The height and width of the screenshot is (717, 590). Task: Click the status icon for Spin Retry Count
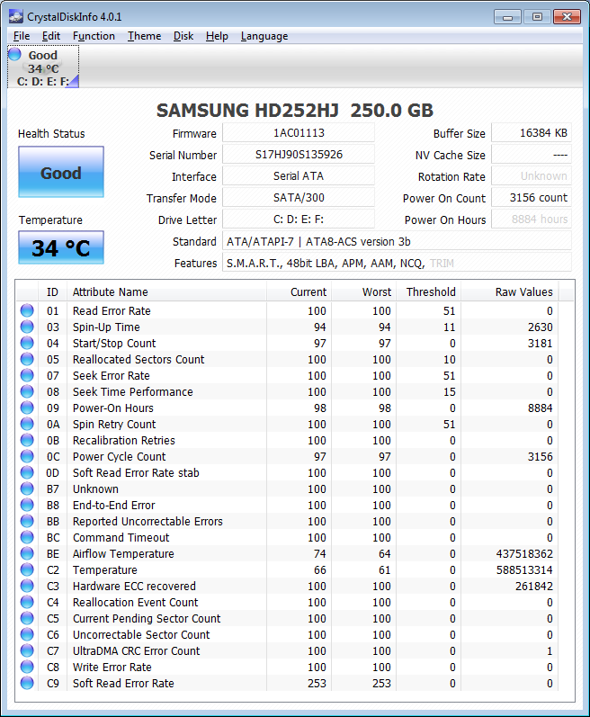pyautogui.click(x=27, y=424)
